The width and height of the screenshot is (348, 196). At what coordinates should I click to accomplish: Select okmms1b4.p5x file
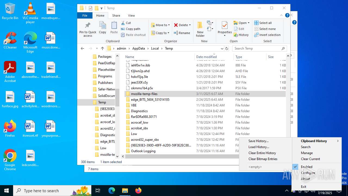(205, 88)
